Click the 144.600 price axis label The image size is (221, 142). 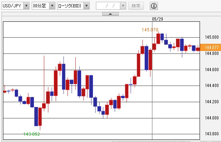[x=212, y=70]
